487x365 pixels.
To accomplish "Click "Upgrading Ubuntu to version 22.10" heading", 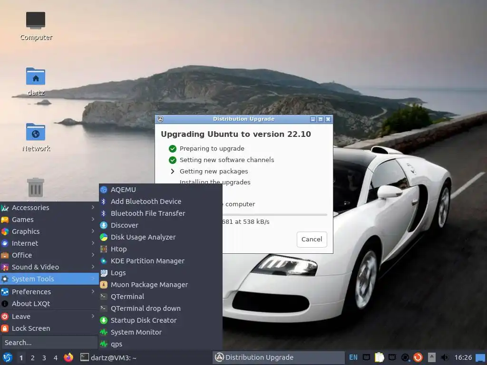I will (x=236, y=134).
